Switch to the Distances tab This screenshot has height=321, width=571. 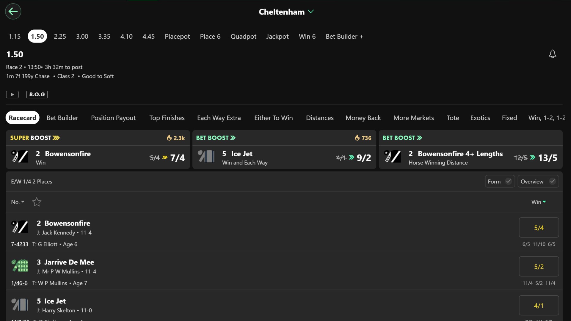tap(320, 118)
